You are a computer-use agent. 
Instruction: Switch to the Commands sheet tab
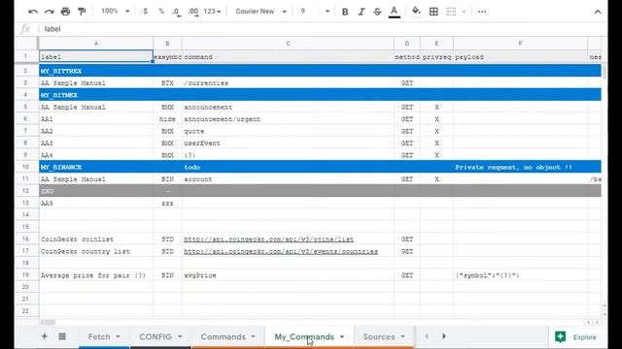point(224,336)
